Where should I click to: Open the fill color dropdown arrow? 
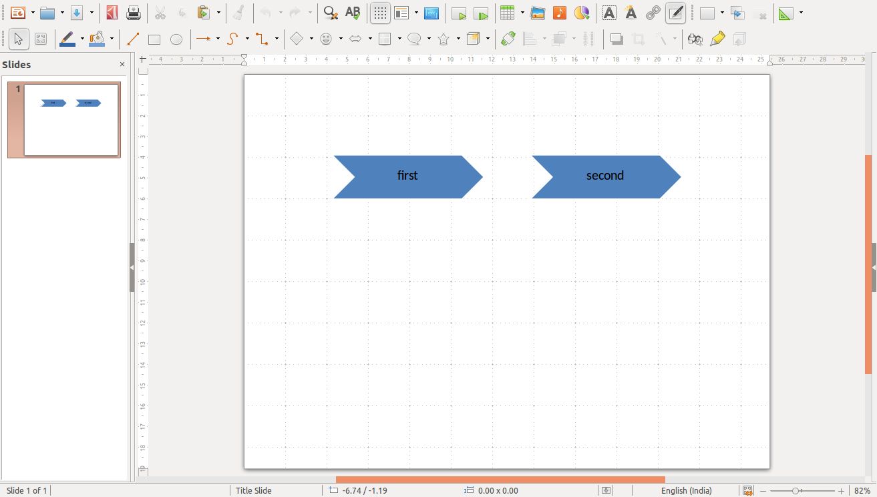coord(112,39)
